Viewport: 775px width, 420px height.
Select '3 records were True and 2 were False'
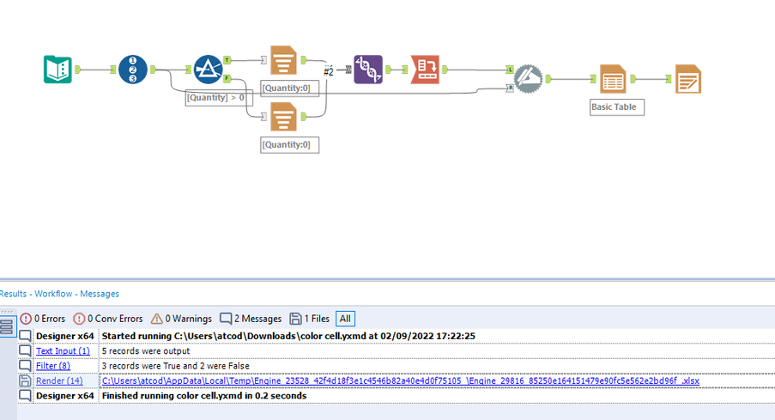coord(175,366)
